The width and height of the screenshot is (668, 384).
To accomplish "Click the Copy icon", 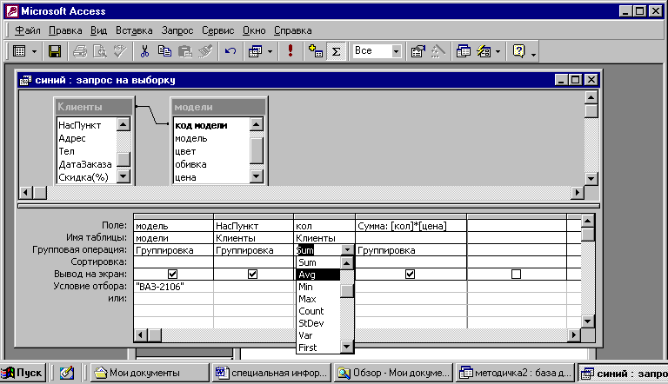I will coord(164,51).
